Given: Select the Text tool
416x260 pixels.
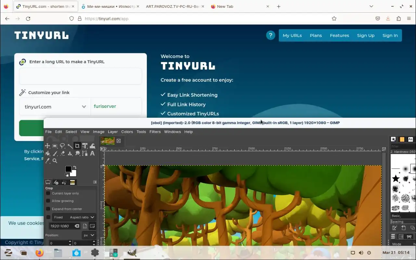Looking at the screenshot, I should (x=92, y=153).
